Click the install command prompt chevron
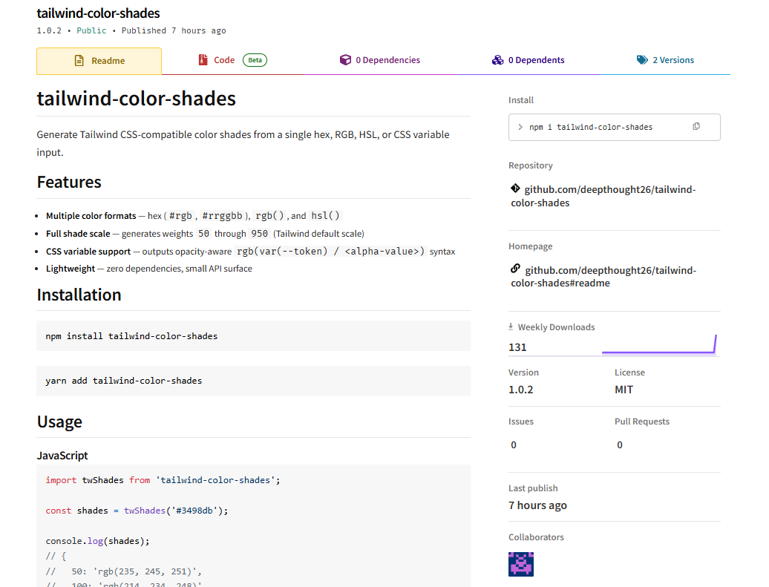Screen dimensions: 769x587 520,127
